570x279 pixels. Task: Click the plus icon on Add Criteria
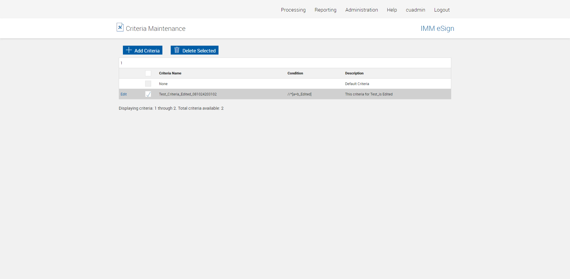[x=129, y=50]
